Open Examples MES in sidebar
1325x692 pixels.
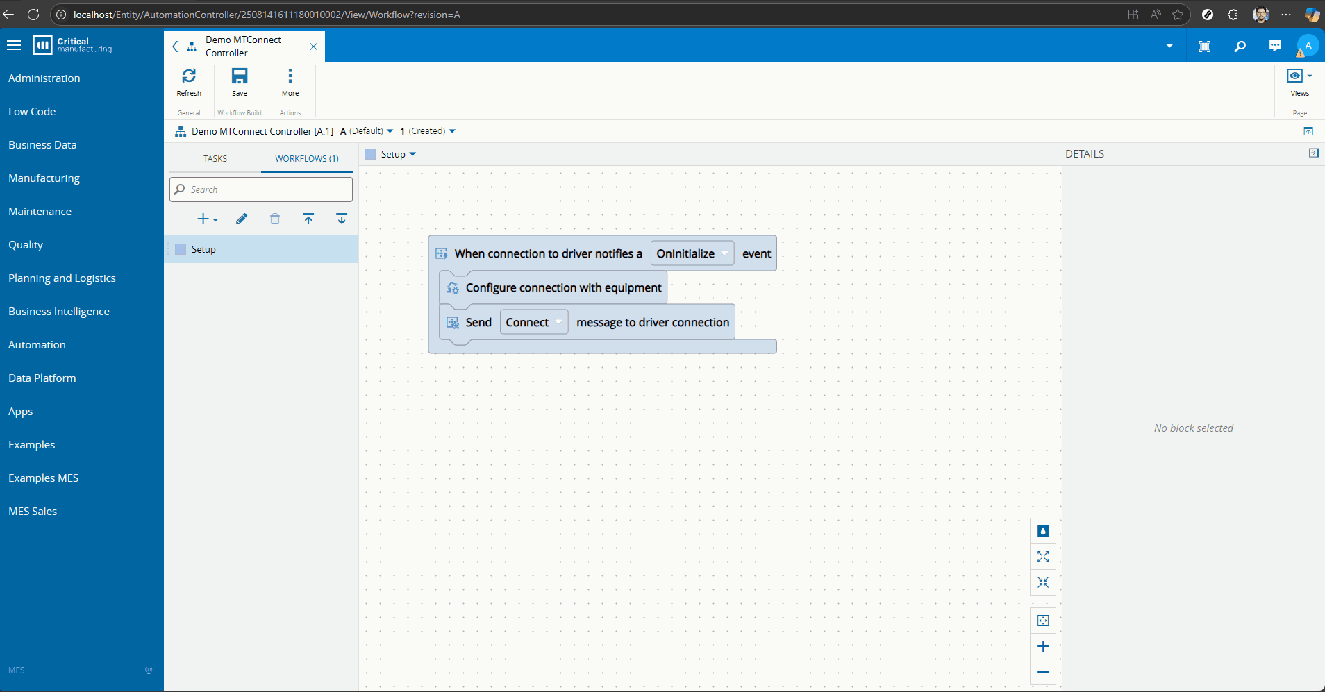(44, 478)
